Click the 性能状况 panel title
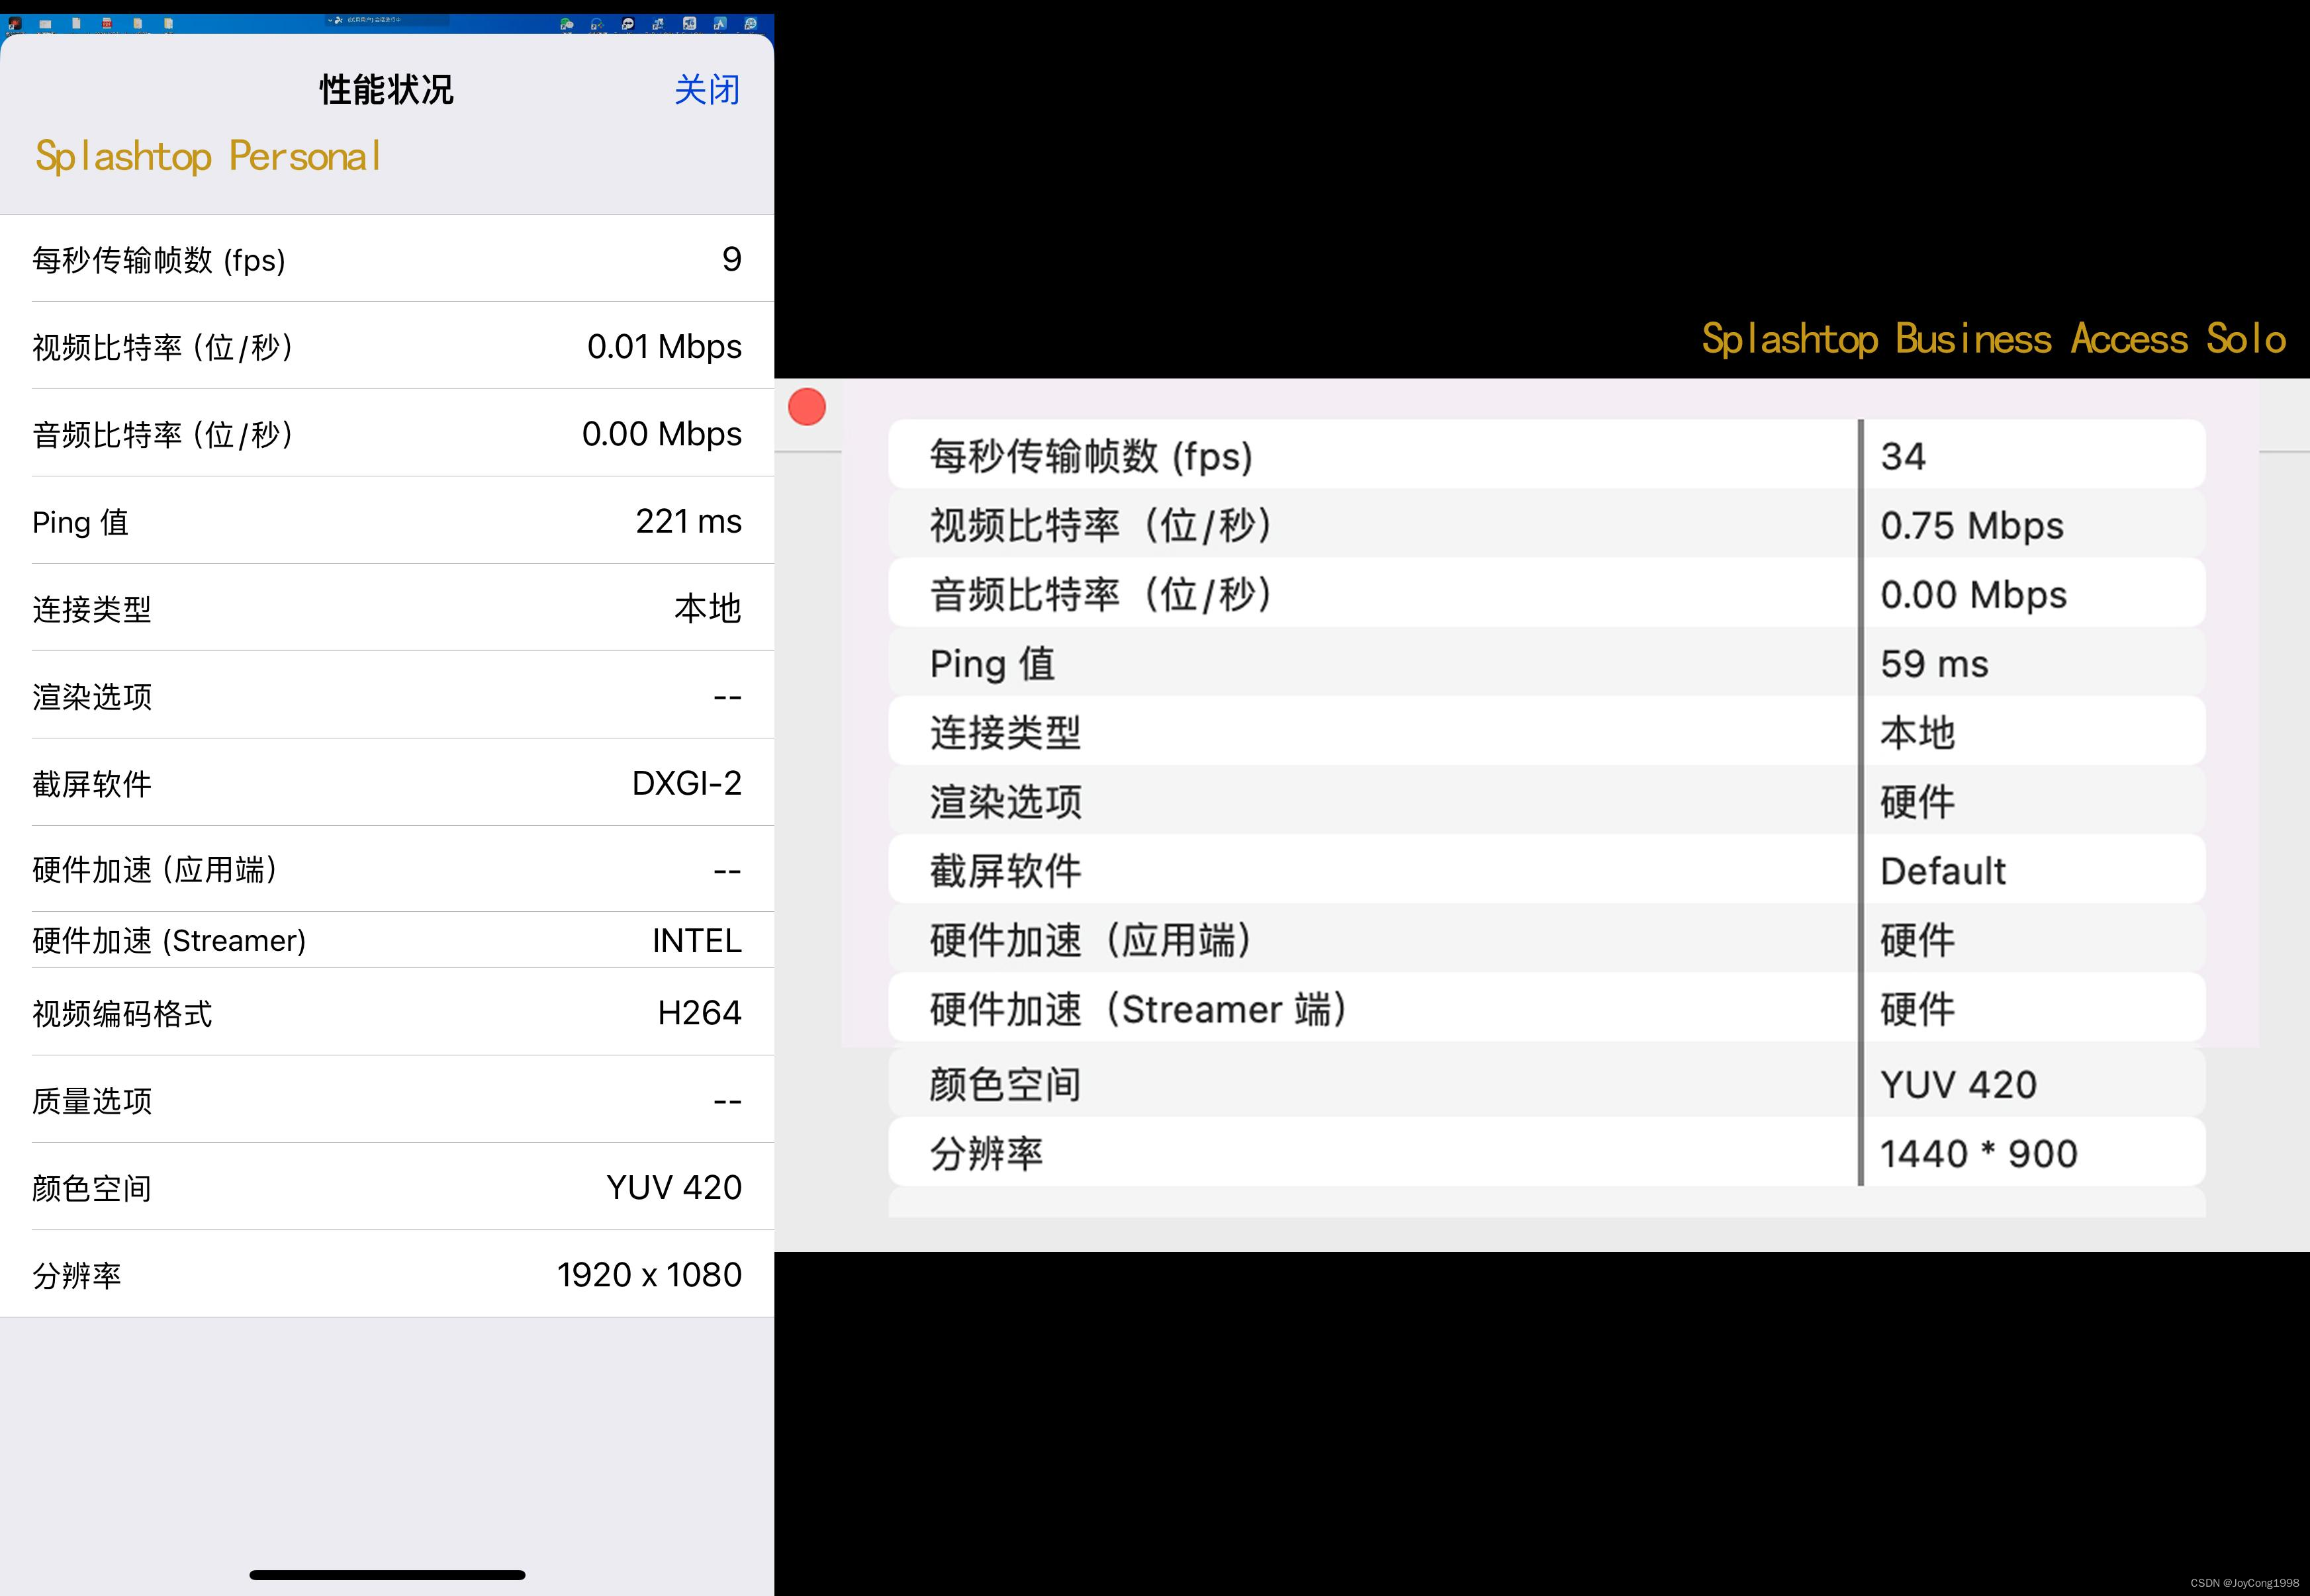The width and height of the screenshot is (2310, 1596). [x=386, y=90]
